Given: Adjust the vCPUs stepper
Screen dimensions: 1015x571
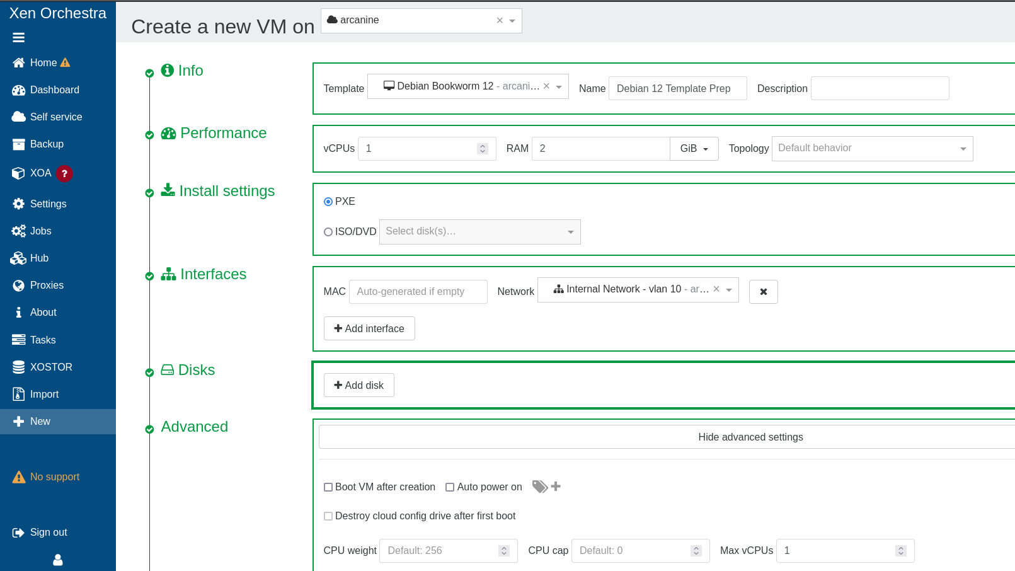Looking at the screenshot, I should point(483,149).
